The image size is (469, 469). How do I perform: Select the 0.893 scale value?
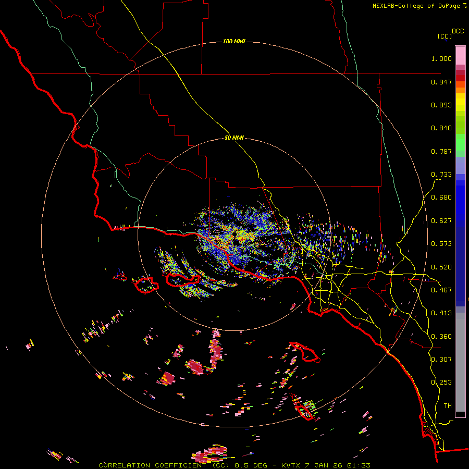pos(441,105)
